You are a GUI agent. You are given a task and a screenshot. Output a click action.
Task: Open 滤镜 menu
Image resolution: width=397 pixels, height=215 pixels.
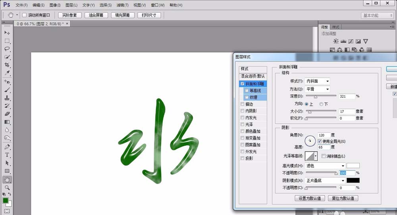123,5
